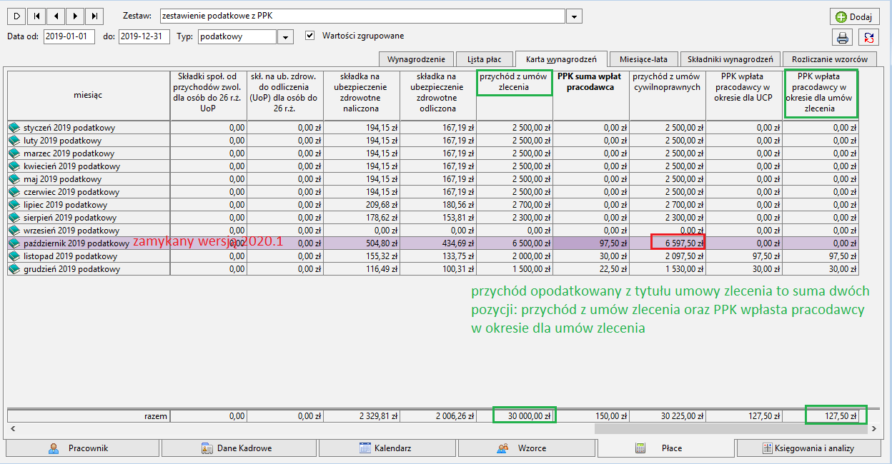Open the Składniki wynagrodzeń tab
Image resolution: width=892 pixels, height=464 pixels.
(730, 59)
